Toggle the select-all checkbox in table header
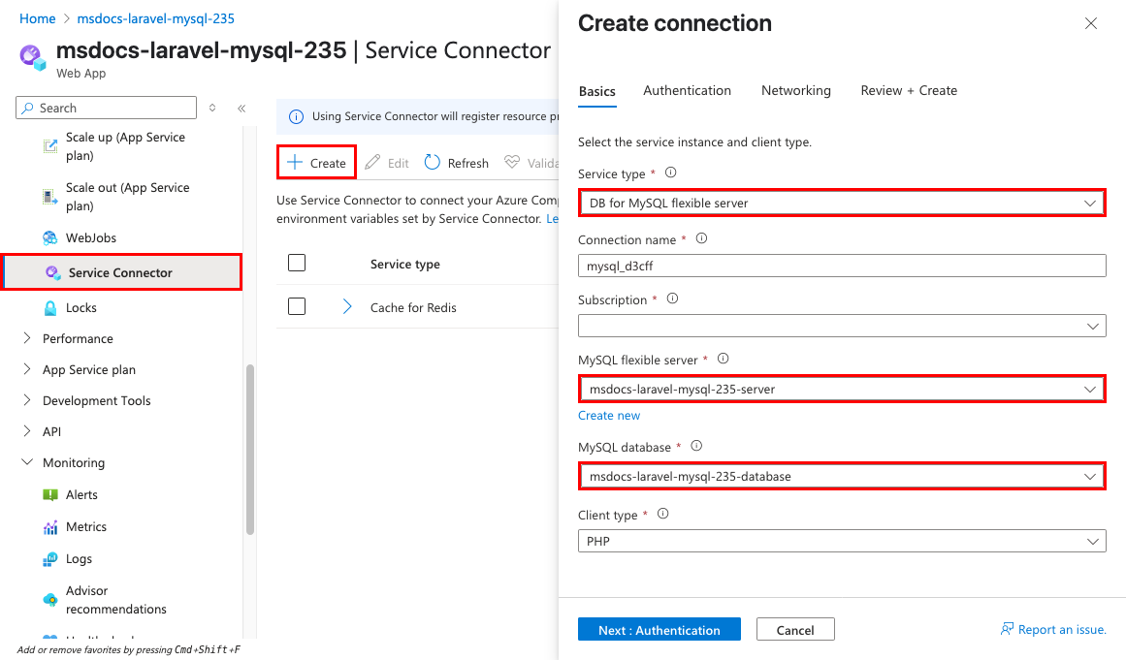 tap(297, 263)
